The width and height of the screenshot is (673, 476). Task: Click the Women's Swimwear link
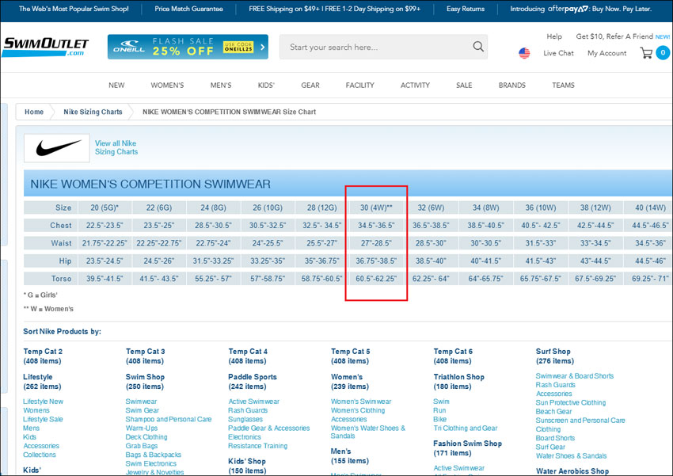(361, 402)
